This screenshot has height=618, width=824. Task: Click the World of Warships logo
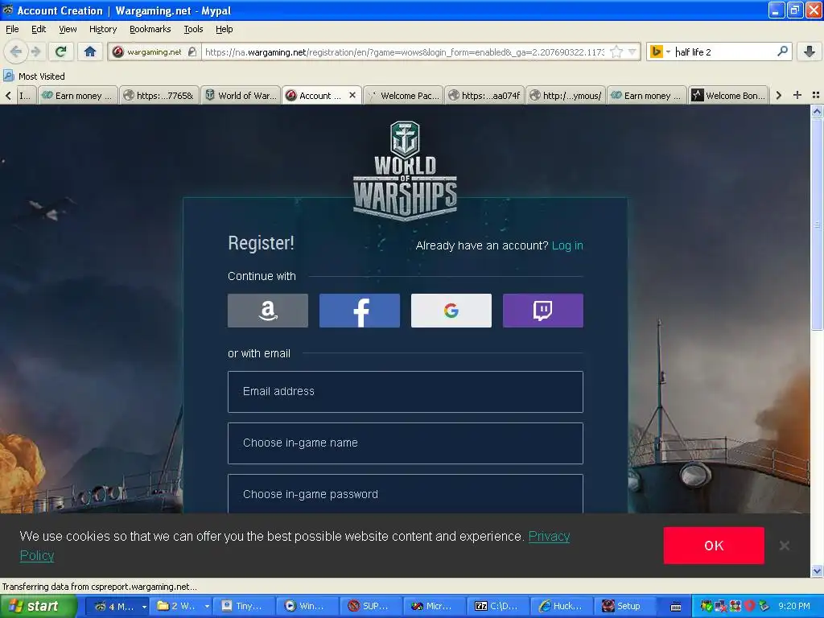point(405,171)
